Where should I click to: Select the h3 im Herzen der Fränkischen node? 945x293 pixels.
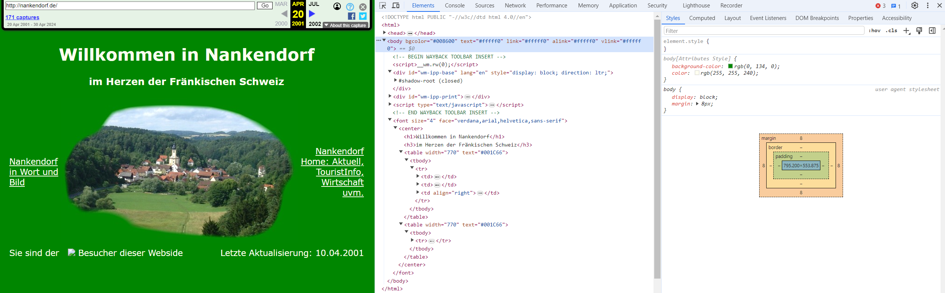468,145
